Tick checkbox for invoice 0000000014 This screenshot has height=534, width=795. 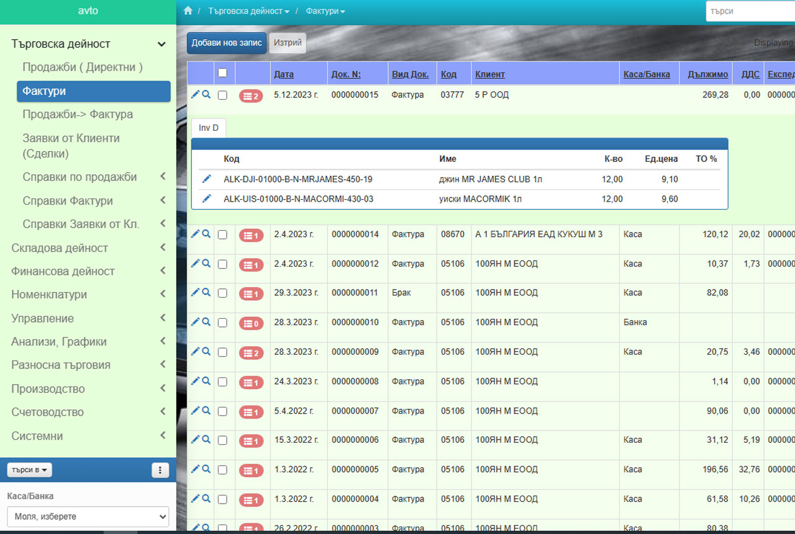(x=223, y=235)
